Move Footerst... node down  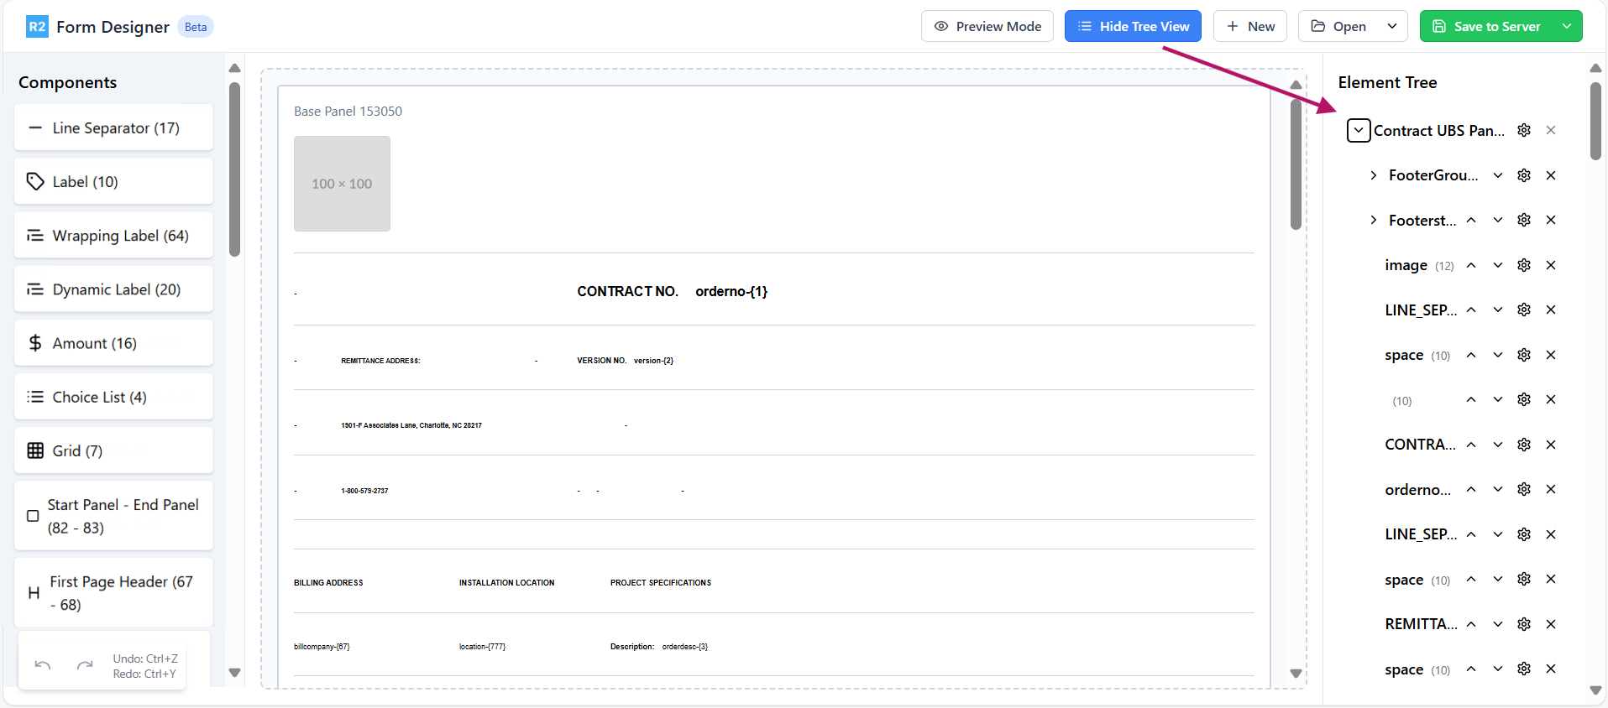click(x=1497, y=220)
